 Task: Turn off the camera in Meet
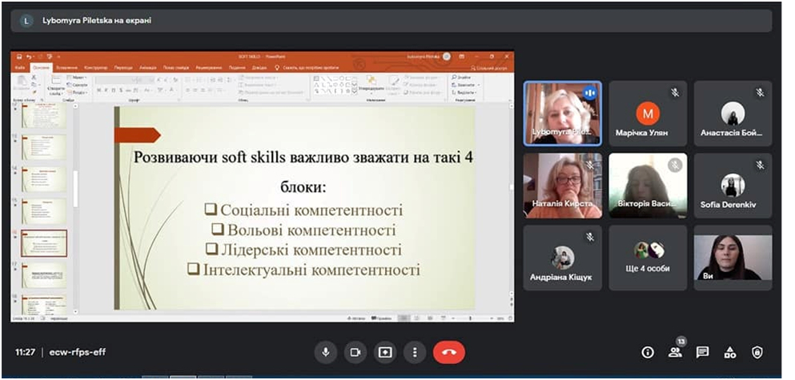click(355, 352)
